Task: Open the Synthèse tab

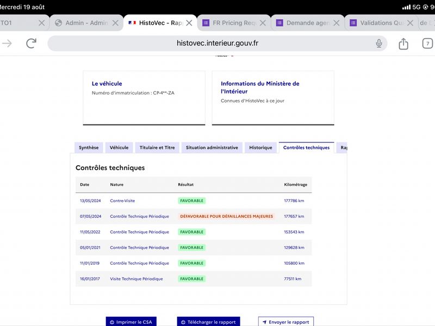Action: (89, 148)
